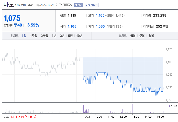Click the purple 거래량 legend marker

click(169, 106)
